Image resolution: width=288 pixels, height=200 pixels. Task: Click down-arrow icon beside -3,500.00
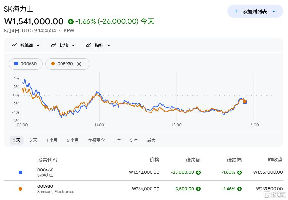click(x=198, y=189)
